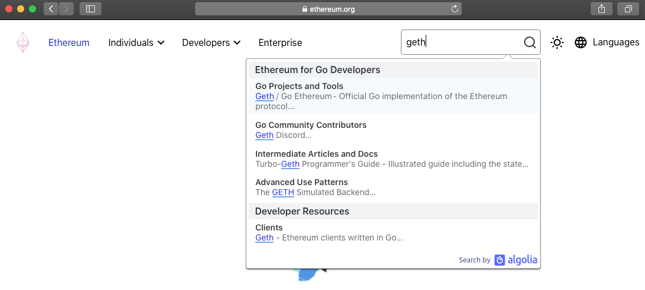The height and width of the screenshot is (290, 645).
Task: Go to Ethereum home nav link
Action: [69, 42]
